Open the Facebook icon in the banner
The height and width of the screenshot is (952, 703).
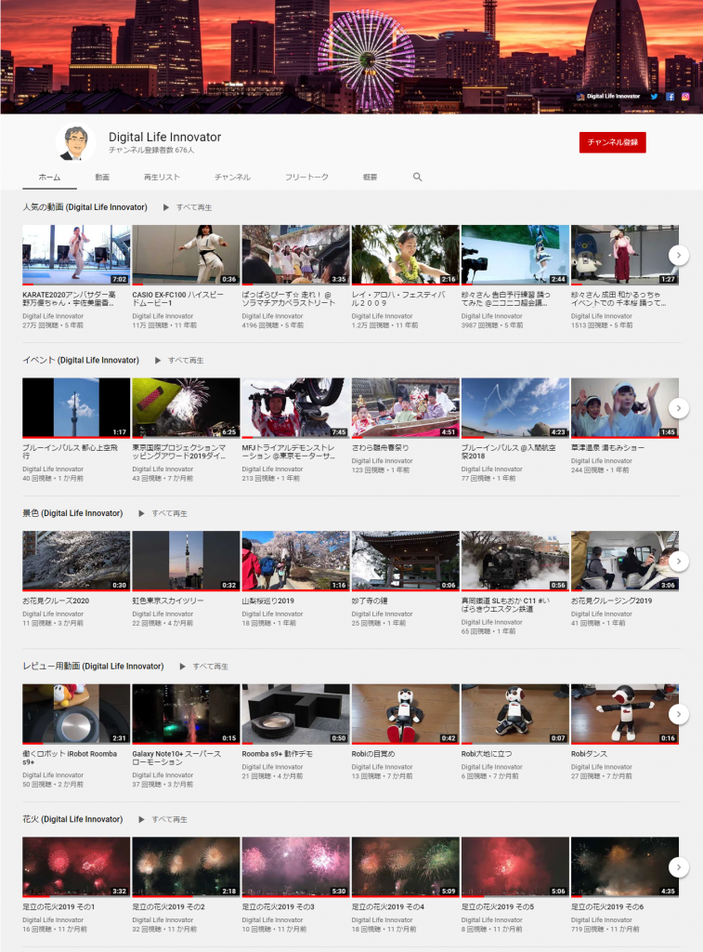coord(670,96)
